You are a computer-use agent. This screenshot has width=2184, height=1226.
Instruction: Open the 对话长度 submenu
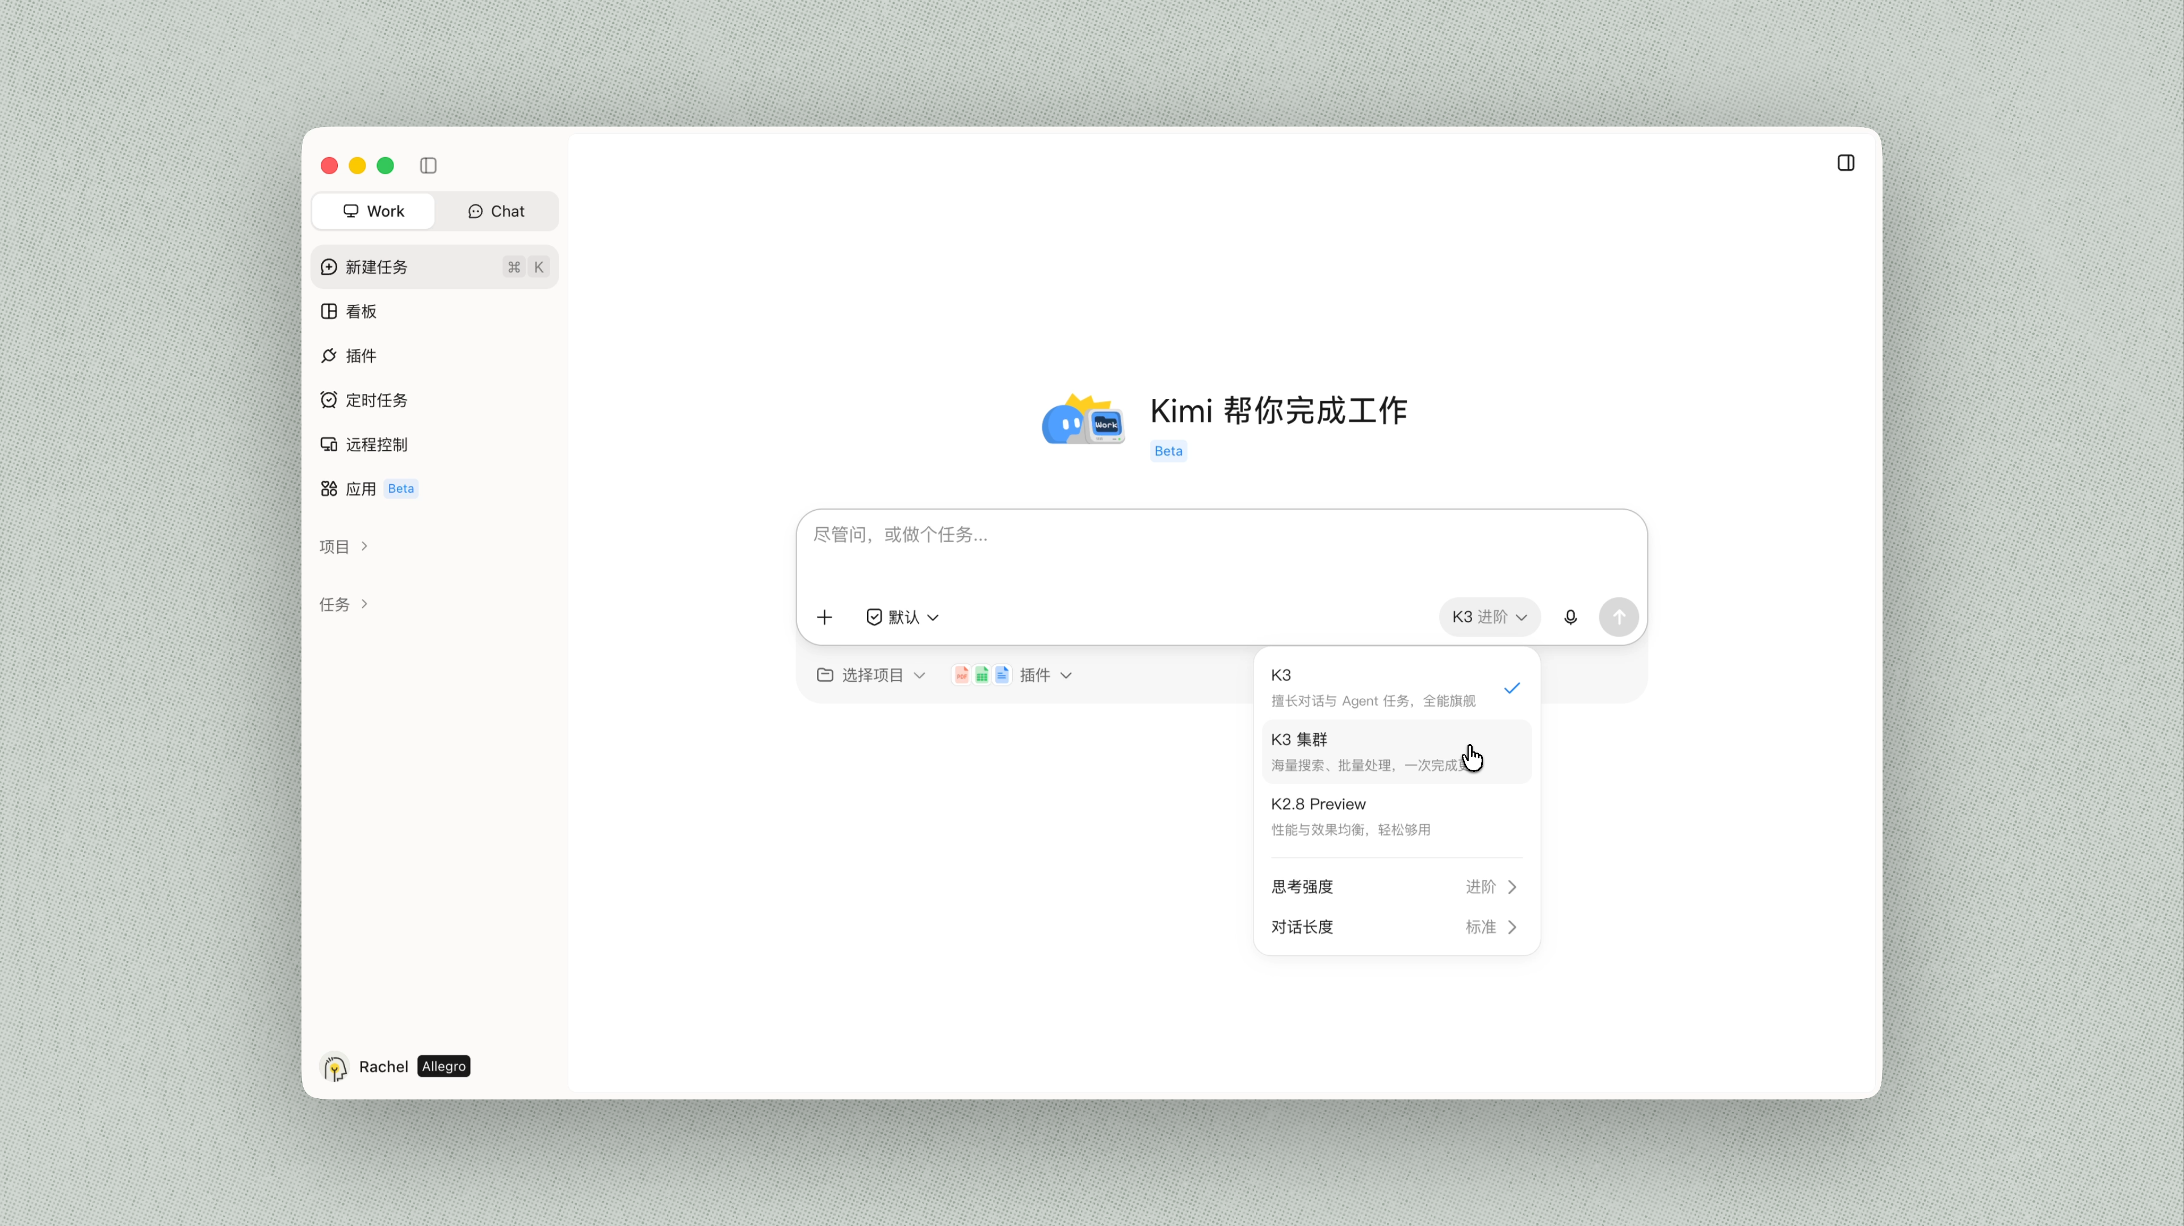pyautogui.click(x=1397, y=927)
